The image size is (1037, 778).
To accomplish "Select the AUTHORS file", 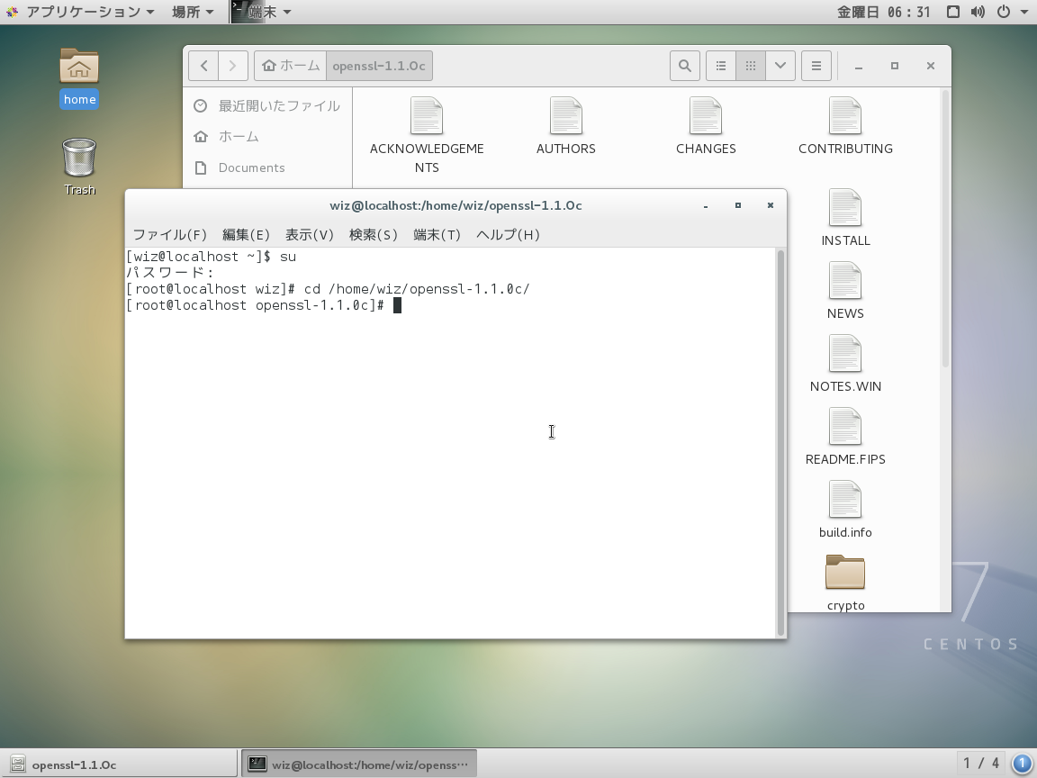I will point(566,126).
